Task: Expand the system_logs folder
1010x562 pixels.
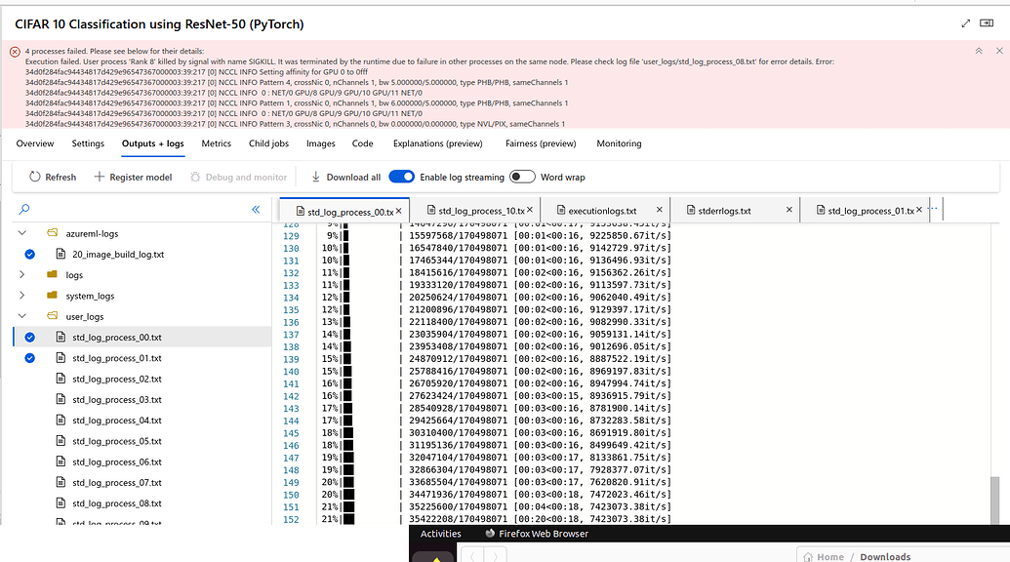Action: (21, 296)
